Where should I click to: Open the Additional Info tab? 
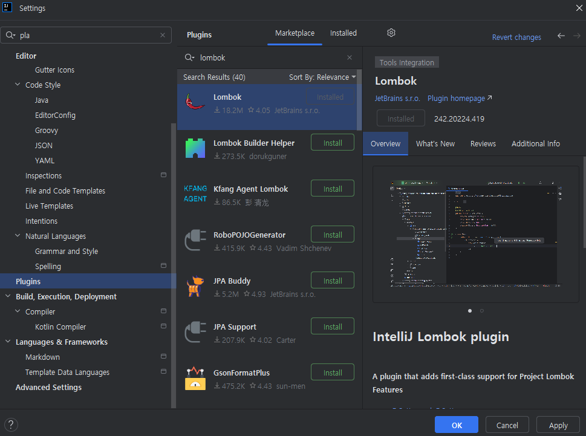tap(536, 144)
